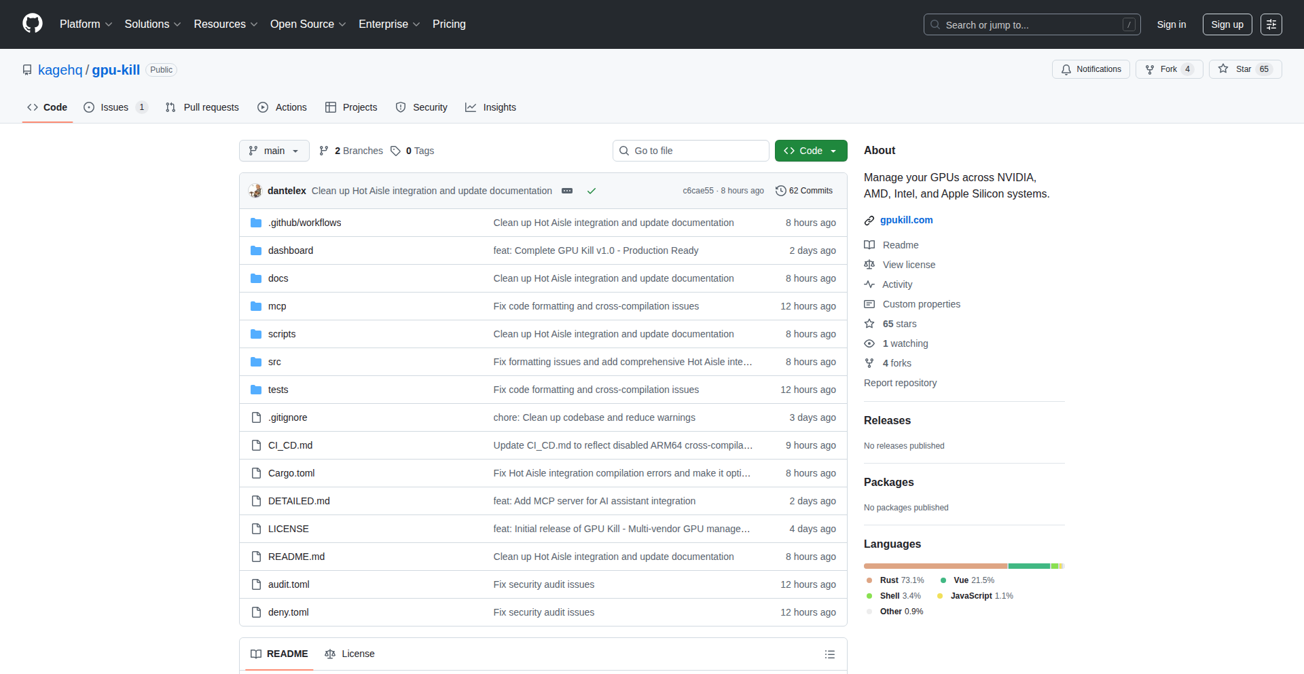Open the README.md file

296,557
